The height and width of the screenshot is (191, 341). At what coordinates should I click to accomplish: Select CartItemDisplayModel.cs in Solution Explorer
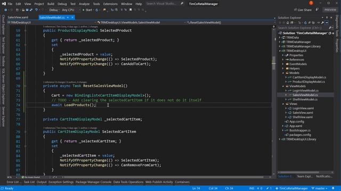tap(309, 77)
